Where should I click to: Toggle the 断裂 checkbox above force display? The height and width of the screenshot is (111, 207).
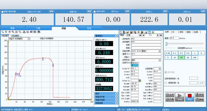click(2, 12)
